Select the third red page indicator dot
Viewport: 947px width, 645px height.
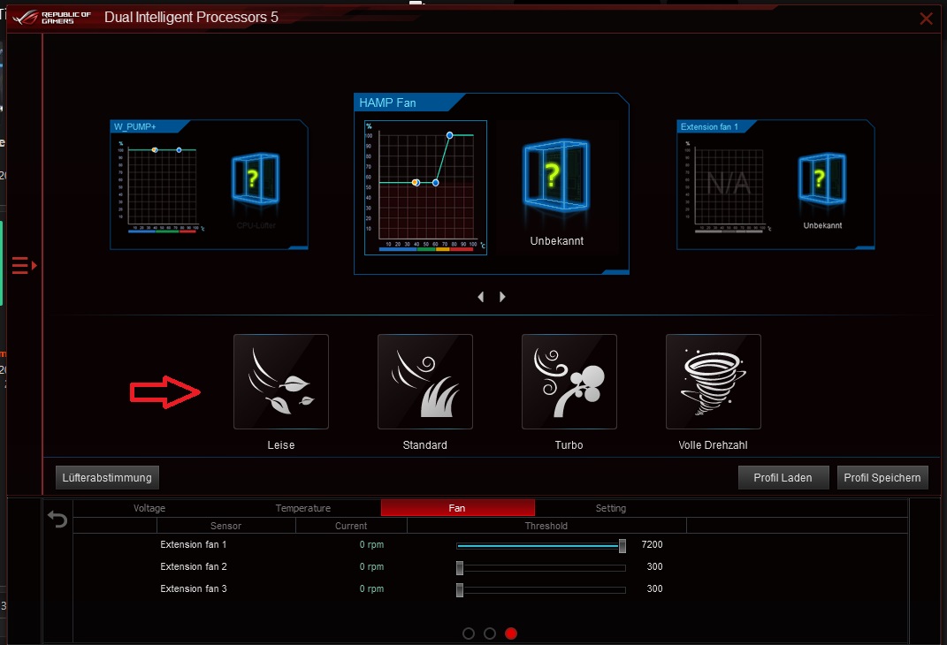point(511,634)
